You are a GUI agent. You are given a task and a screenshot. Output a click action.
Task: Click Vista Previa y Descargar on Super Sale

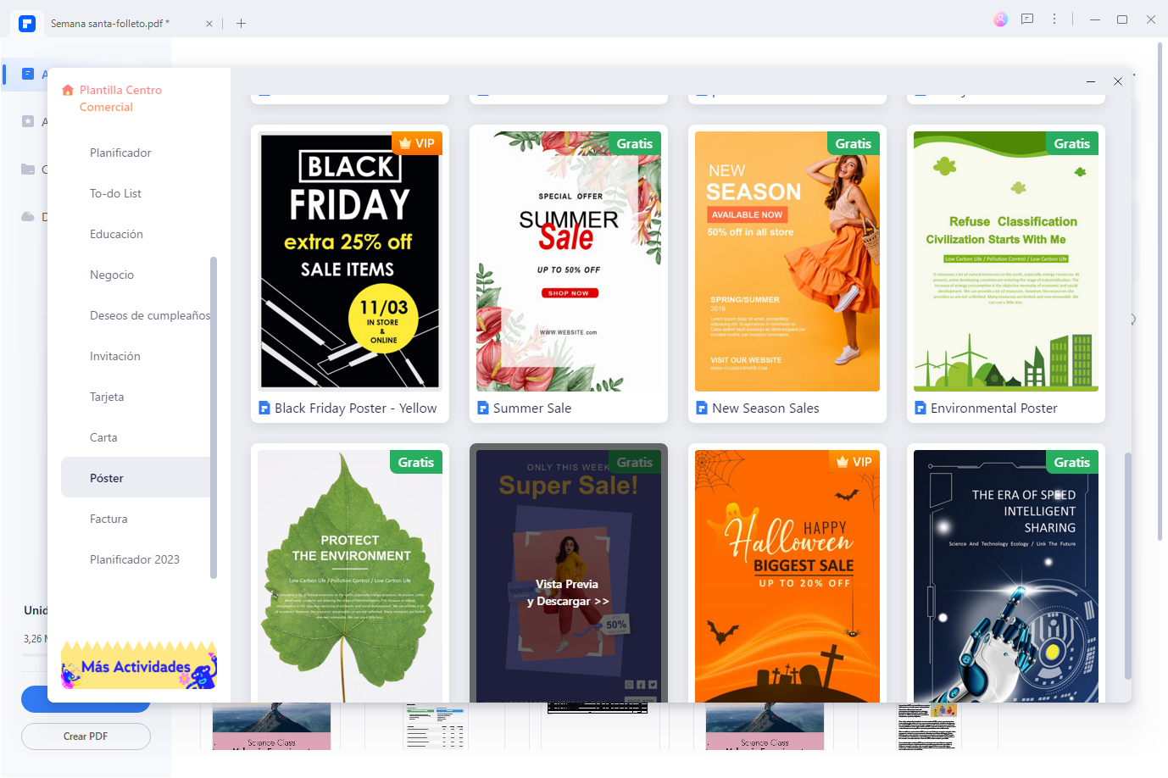coord(568,592)
